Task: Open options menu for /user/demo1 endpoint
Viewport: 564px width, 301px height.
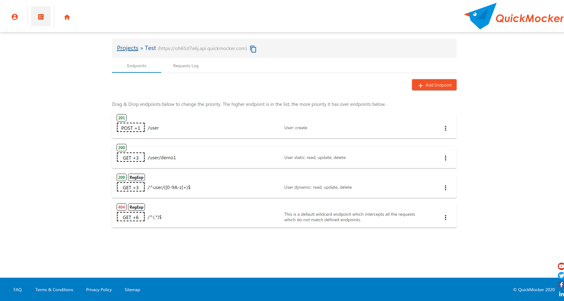Action: coord(445,158)
